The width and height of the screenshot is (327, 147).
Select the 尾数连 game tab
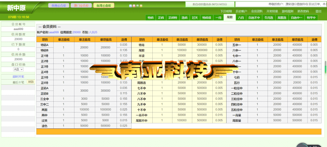point(282,18)
